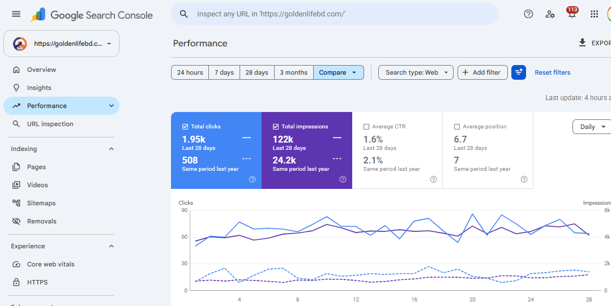
Task: Click the Last update status text
Action: (578, 98)
